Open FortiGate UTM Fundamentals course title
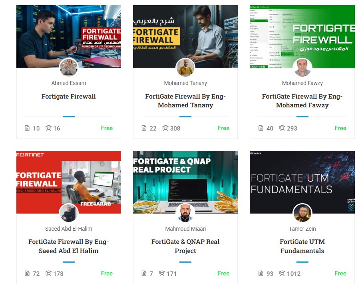Image resolution: width=360 pixels, height=291 pixels. click(302, 246)
